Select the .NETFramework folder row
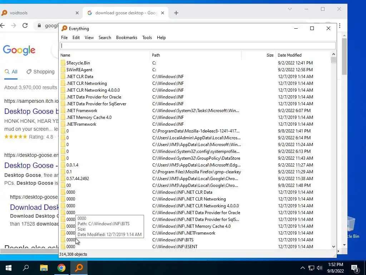Image resolution: width=366 pixels, height=275 pixels. pos(195,124)
